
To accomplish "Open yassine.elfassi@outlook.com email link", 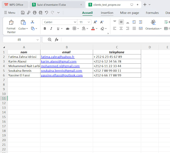I will (62, 75).
